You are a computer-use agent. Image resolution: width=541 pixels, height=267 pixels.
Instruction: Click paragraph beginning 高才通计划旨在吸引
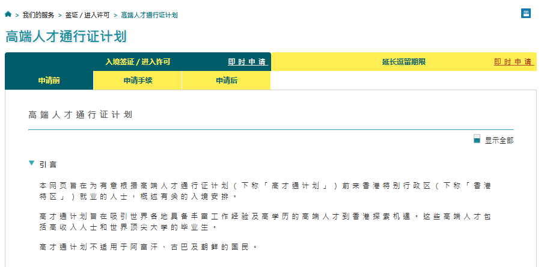click(x=265, y=222)
